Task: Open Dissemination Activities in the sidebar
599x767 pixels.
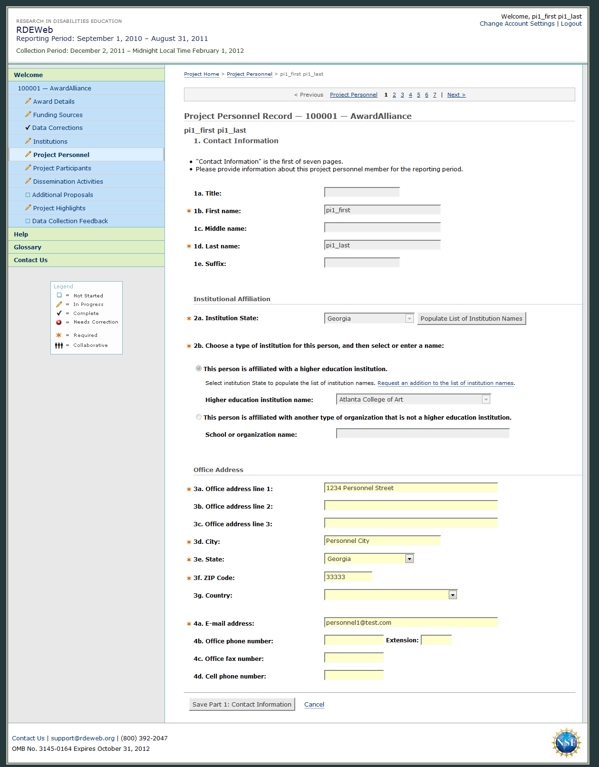Action: pos(68,181)
